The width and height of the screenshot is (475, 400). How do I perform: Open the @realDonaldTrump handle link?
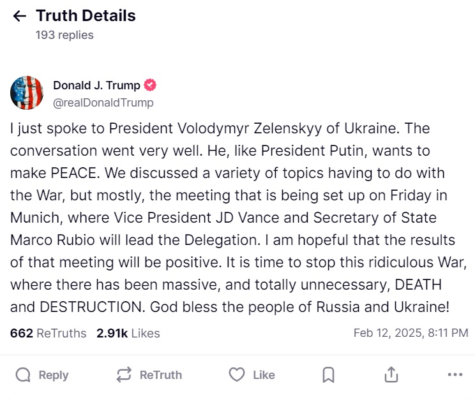pos(103,102)
